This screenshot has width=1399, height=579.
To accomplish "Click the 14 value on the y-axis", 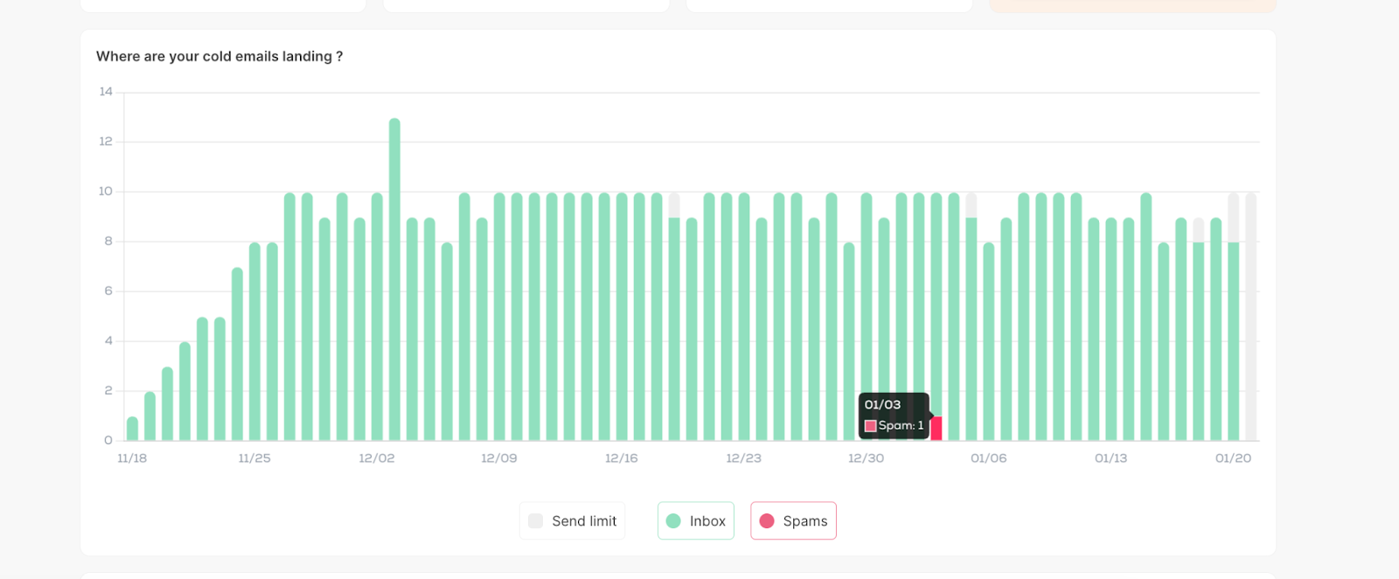I will point(106,92).
